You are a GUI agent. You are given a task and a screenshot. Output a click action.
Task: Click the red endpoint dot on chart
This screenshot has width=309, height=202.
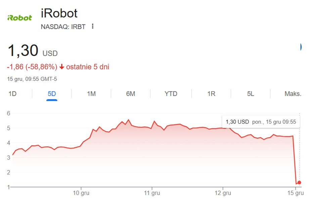(x=299, y=183)
